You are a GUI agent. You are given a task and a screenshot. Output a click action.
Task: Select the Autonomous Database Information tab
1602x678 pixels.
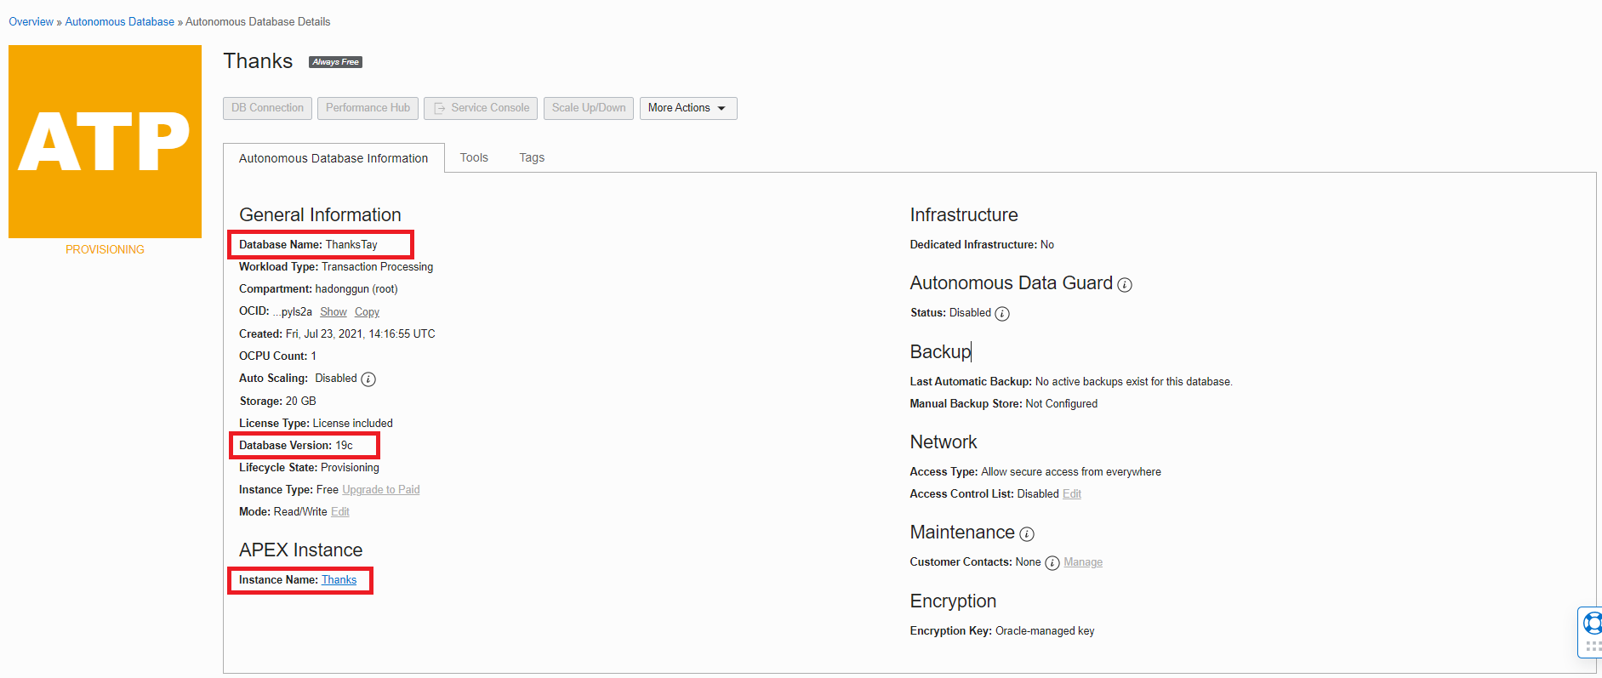(x=334, y=158)
